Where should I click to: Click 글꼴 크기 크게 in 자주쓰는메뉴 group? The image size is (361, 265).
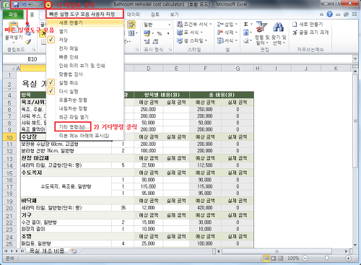[310, 32]
